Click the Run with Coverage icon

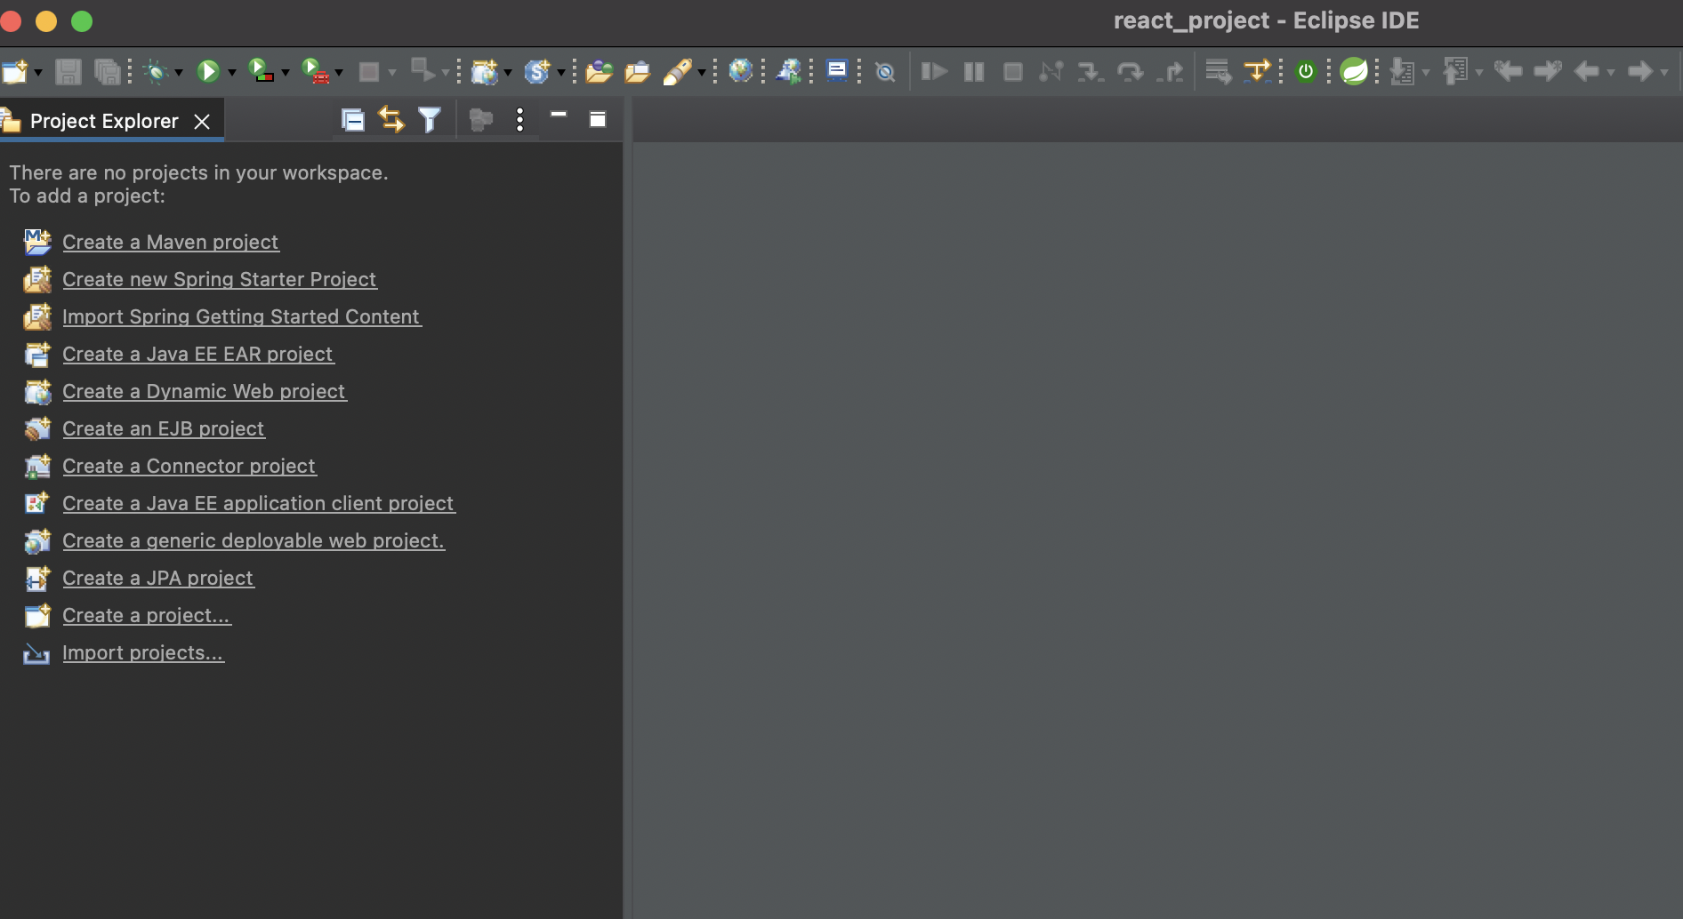click(261, 71)
